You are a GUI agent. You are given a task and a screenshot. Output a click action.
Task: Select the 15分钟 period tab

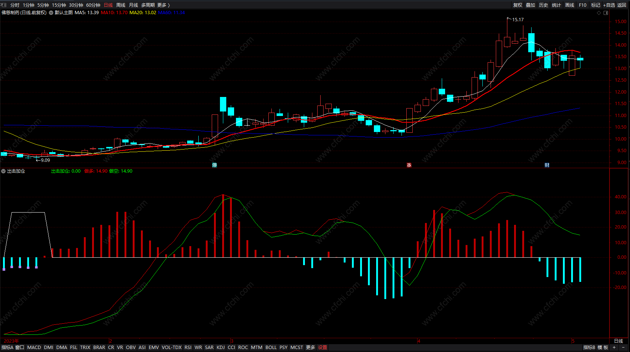59,5
